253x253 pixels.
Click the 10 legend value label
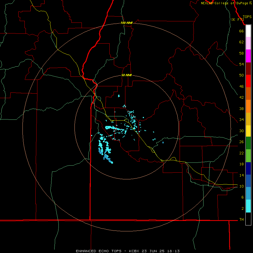241,186
